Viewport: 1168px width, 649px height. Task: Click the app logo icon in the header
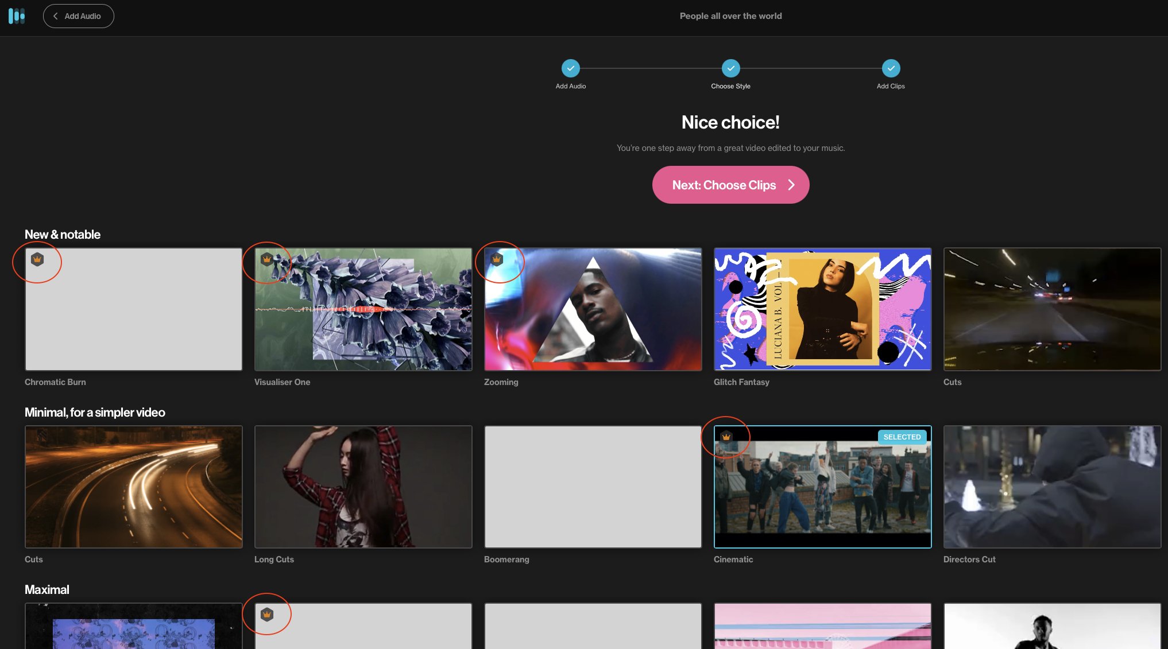click(17, 16)
